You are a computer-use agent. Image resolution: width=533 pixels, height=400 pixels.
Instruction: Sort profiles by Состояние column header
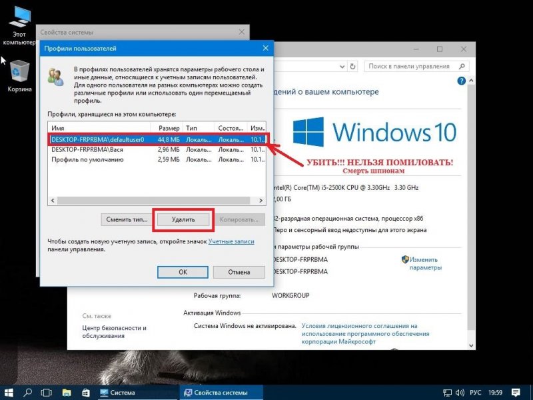(231, 128)
